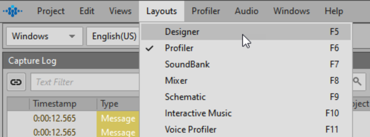Click the Wwise logo icon

coord(13,11)
